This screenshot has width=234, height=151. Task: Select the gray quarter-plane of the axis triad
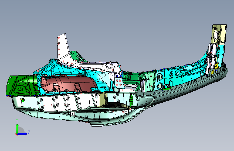tap(21, 130)
